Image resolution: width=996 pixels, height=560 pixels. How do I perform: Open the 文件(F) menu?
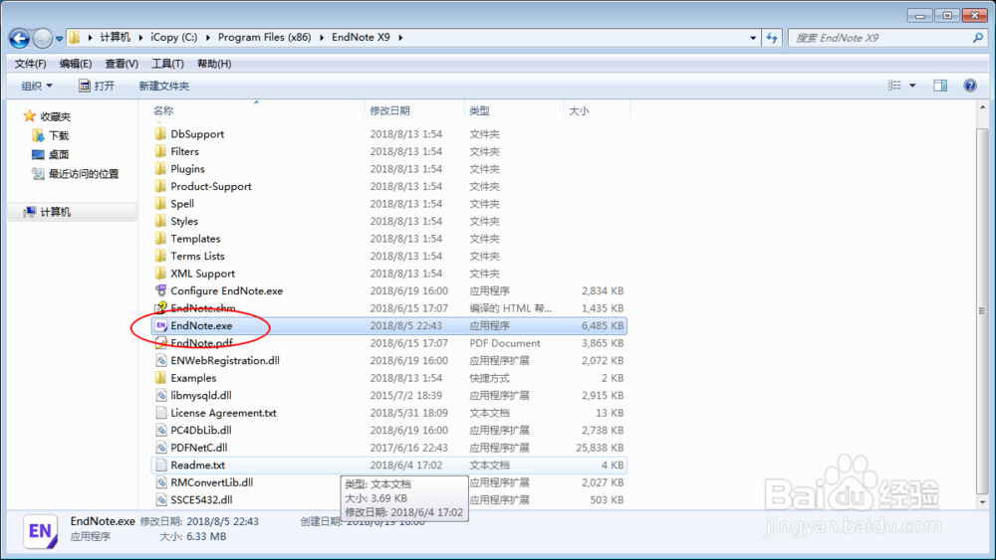[31, 64]
